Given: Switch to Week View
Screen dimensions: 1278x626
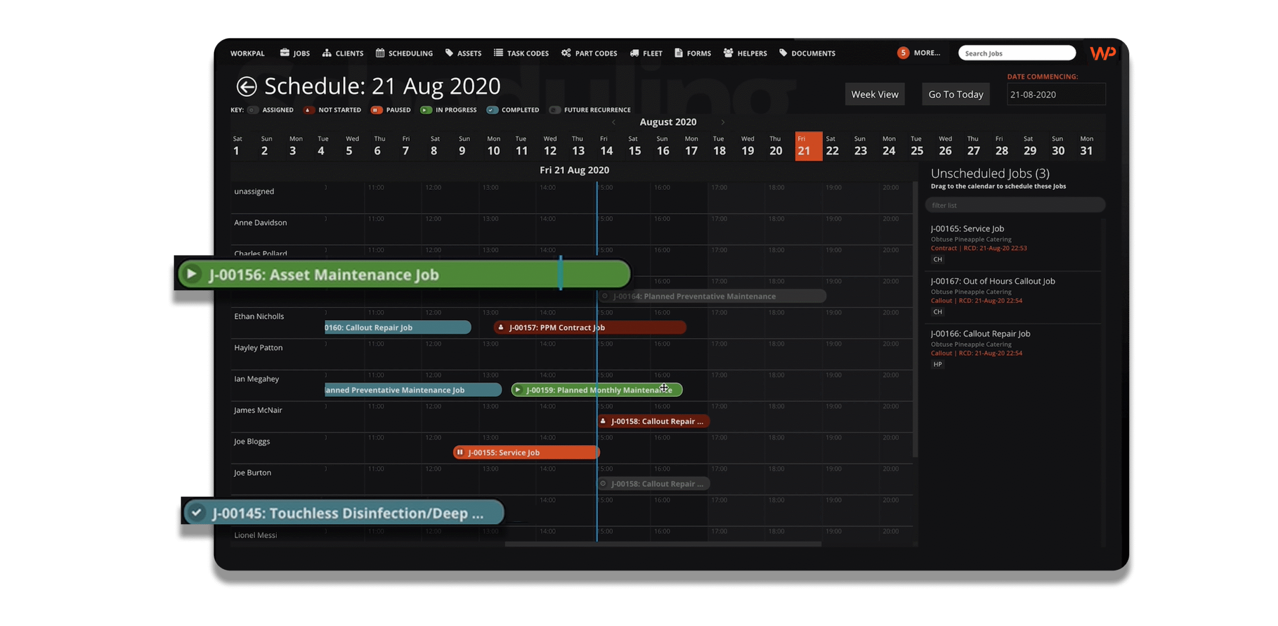Looking at the screenshot, I should pos(875,94).
